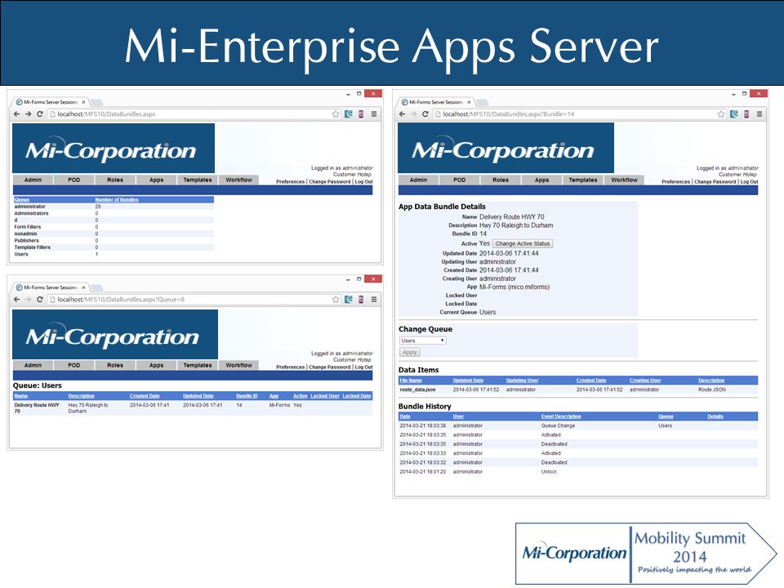Screen dimensions: 784x588
Task: Bookmark star in top-left browser window
Action: 336,114
